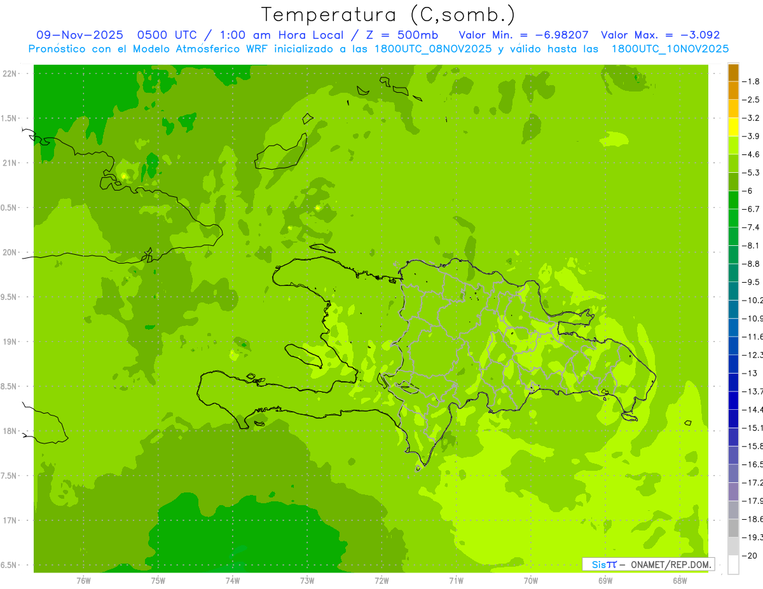Click the '74W' longitude label
Image resolution: width=763 pixels, height=589 pixels.
click(233, 581)
